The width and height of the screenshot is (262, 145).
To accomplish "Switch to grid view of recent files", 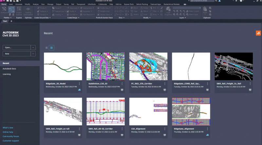I will pos(52,48).
